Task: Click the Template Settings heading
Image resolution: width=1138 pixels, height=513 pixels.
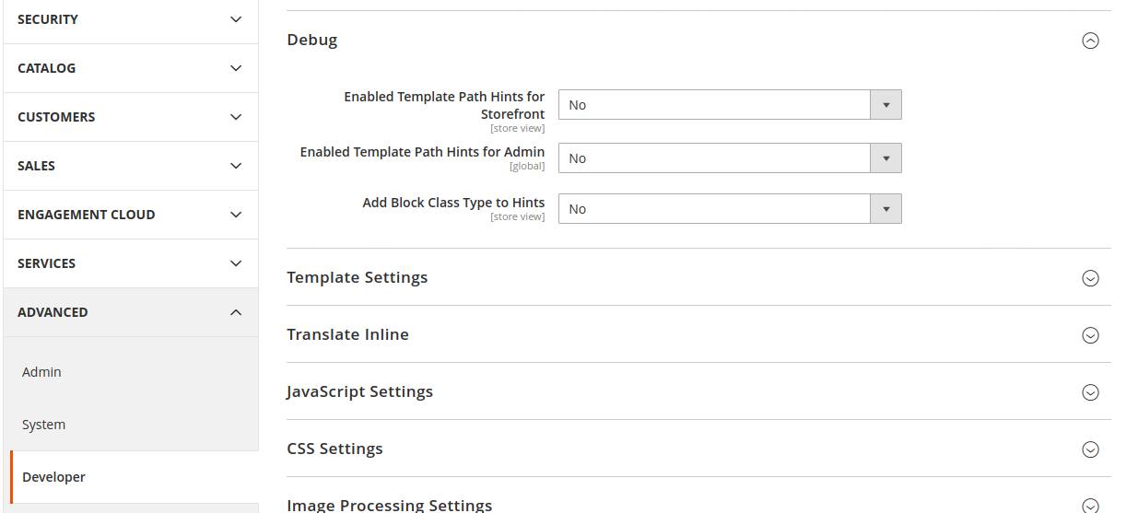Action: (358, 277)
